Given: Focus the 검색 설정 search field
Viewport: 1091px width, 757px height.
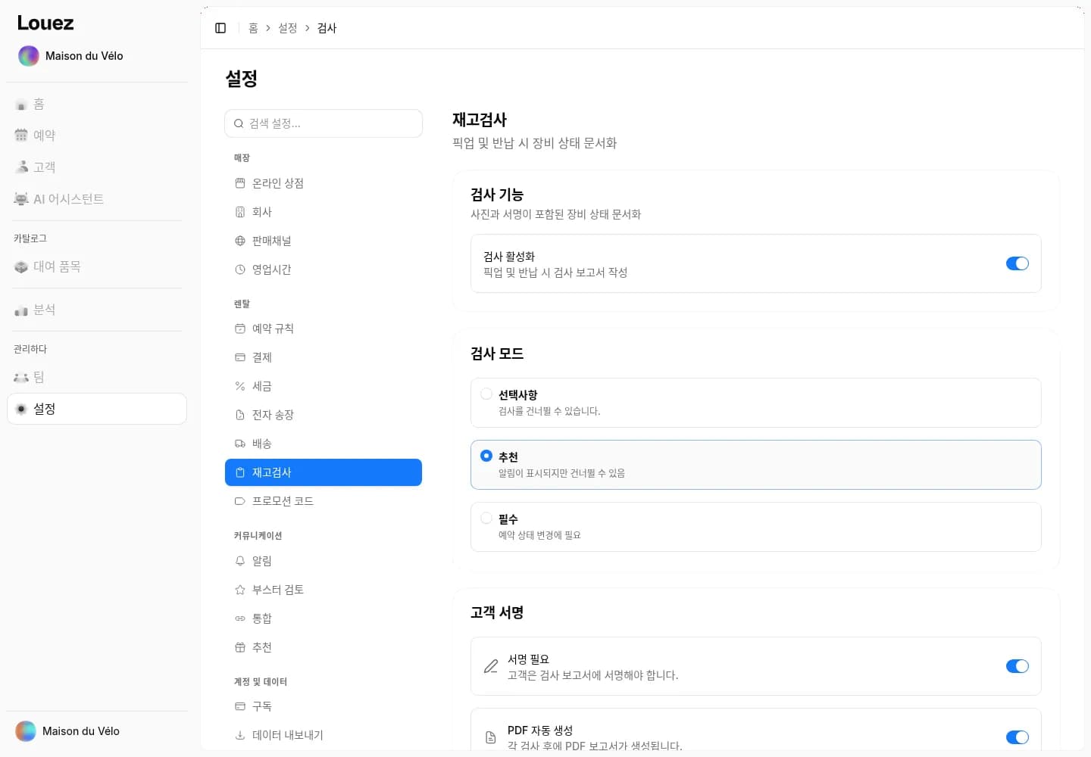Looking at the screenshot, I should pos(324,123).
